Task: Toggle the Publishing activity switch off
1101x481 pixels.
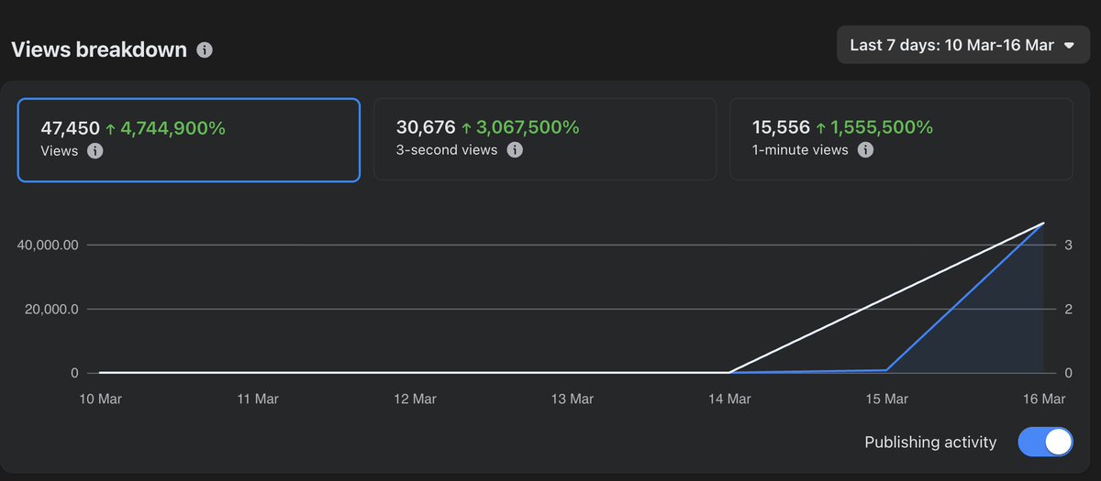Action: [x=1046, y=443]
